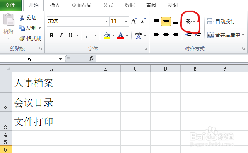248x153 pixels.
Task: Open paste options dropdown arrow
Action: click(8, 38)
